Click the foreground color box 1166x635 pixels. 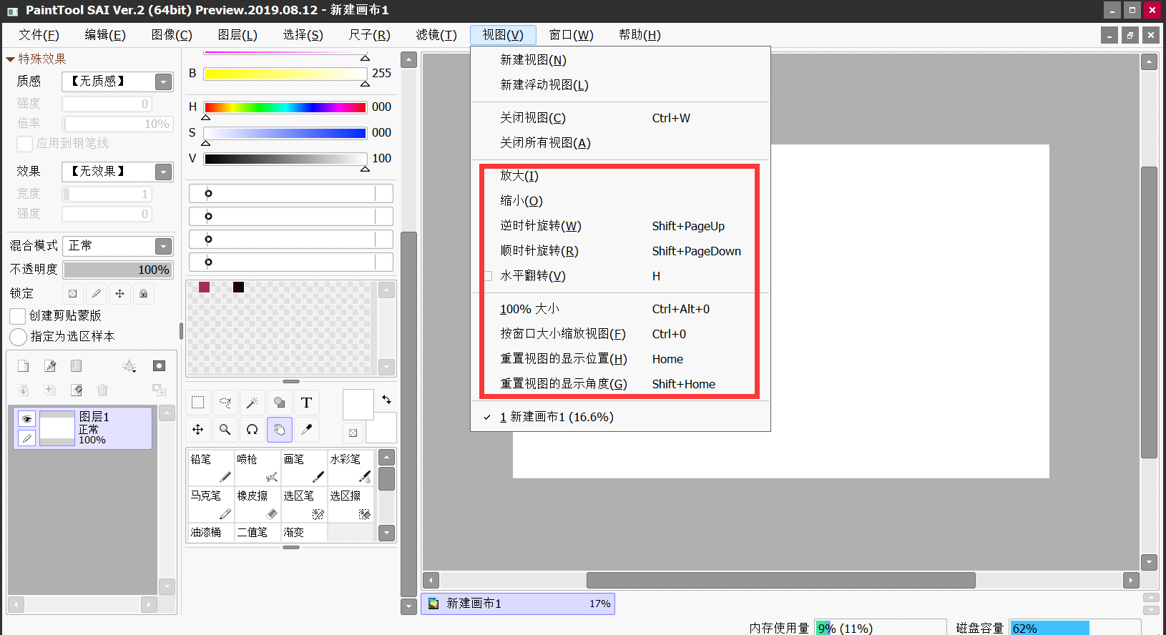point(358,404)
